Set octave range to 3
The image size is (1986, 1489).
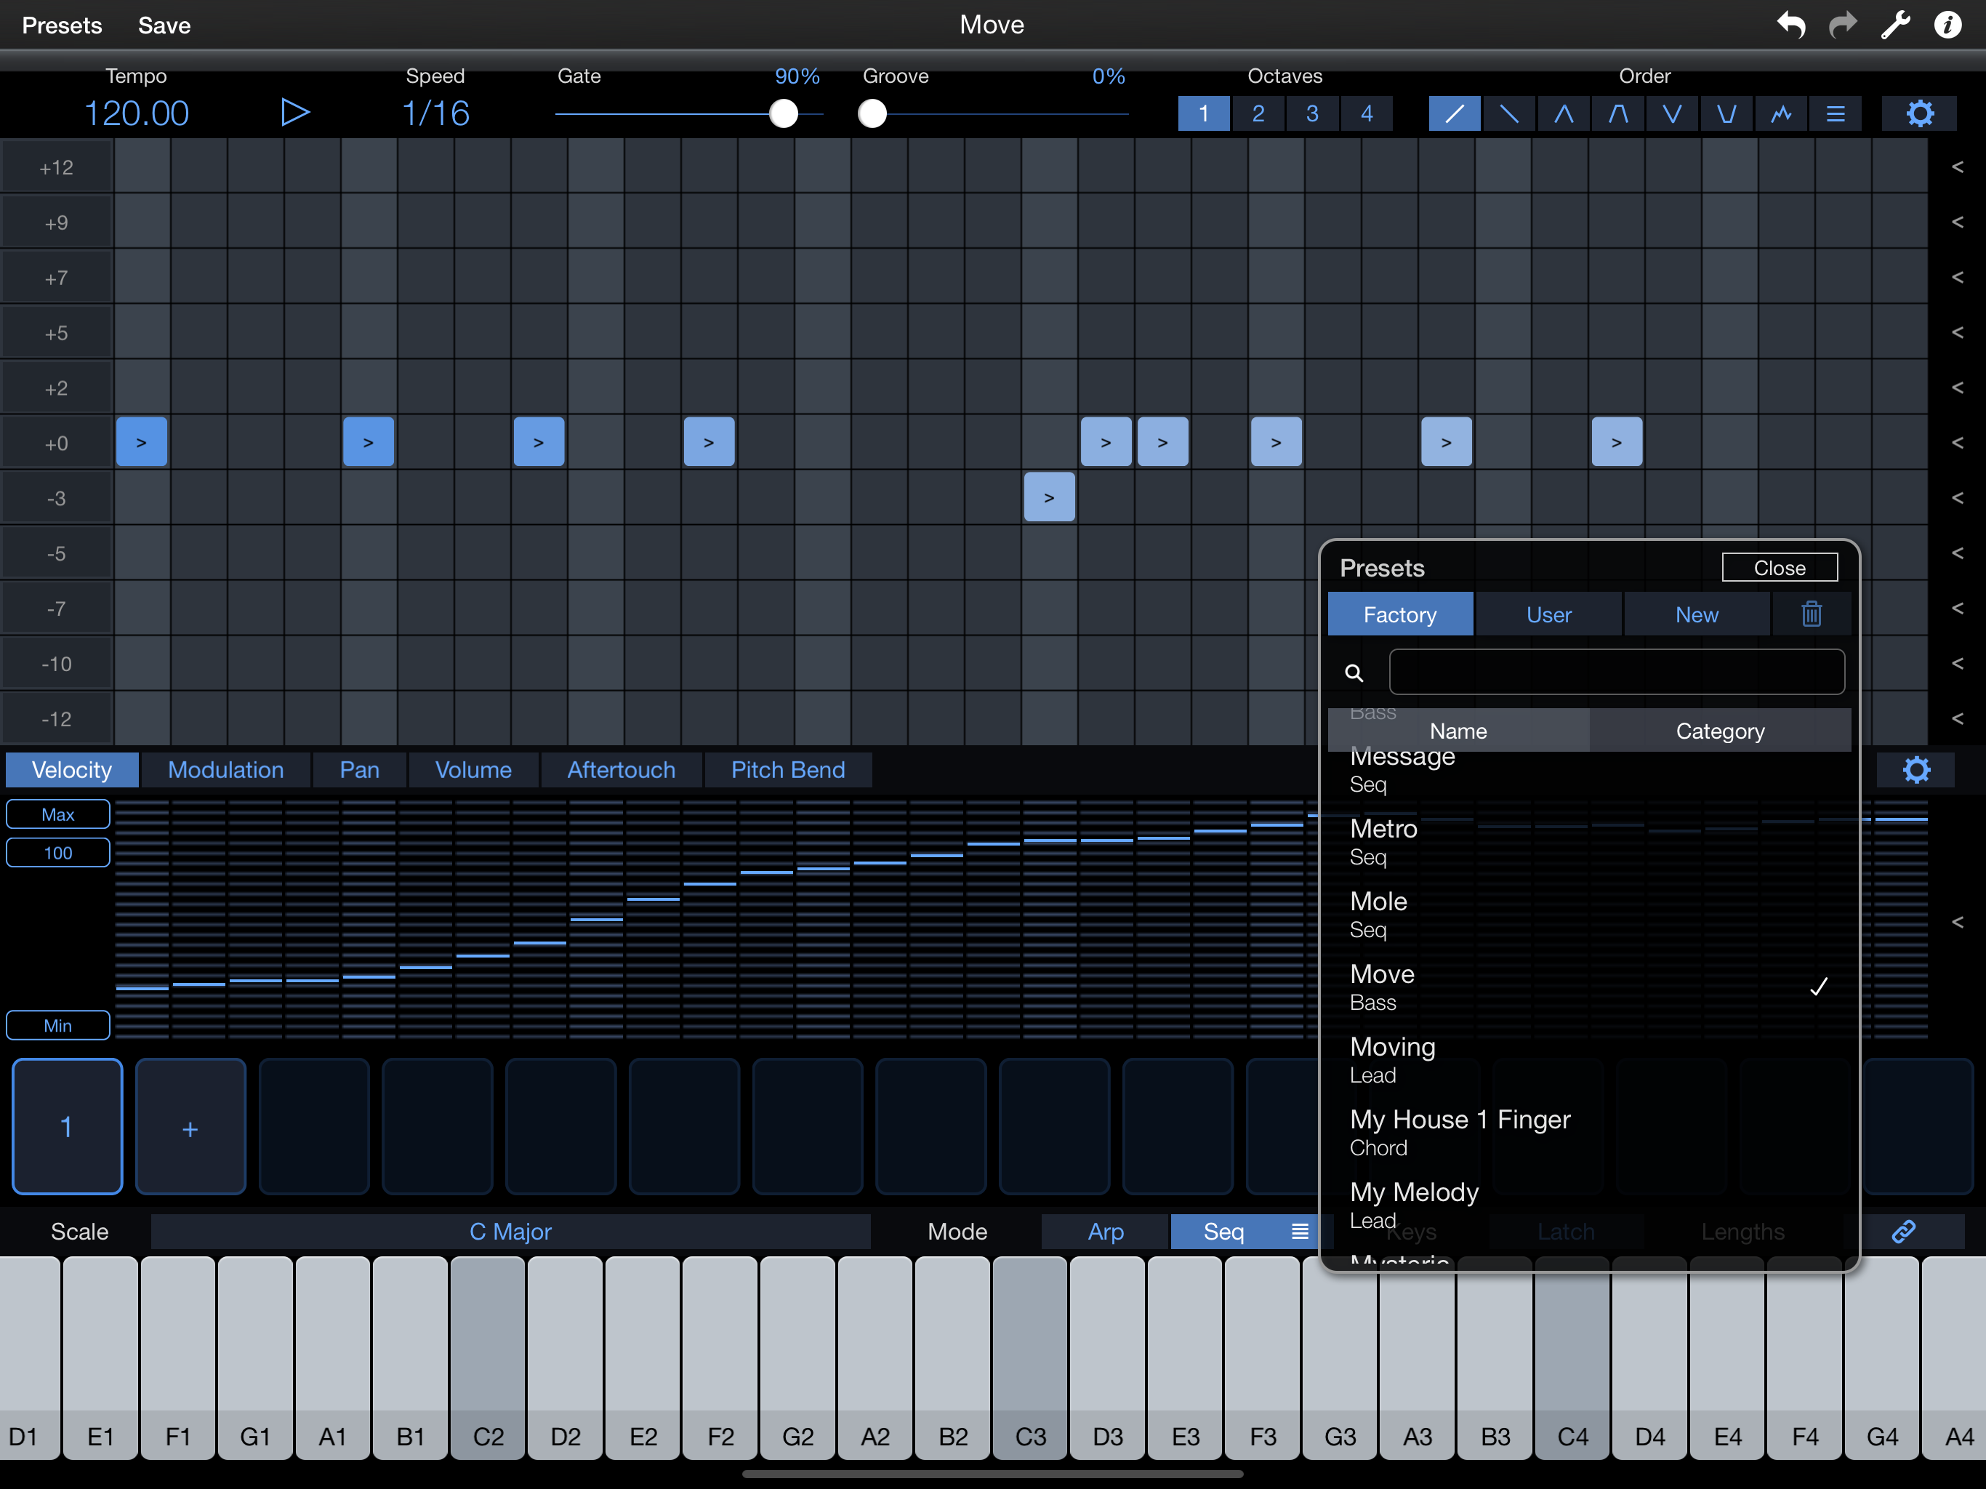click(x=1311, y=114)
